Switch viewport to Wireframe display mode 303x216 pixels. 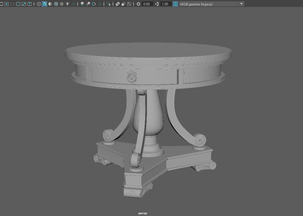pyautogui.click(x=38, y=4)
